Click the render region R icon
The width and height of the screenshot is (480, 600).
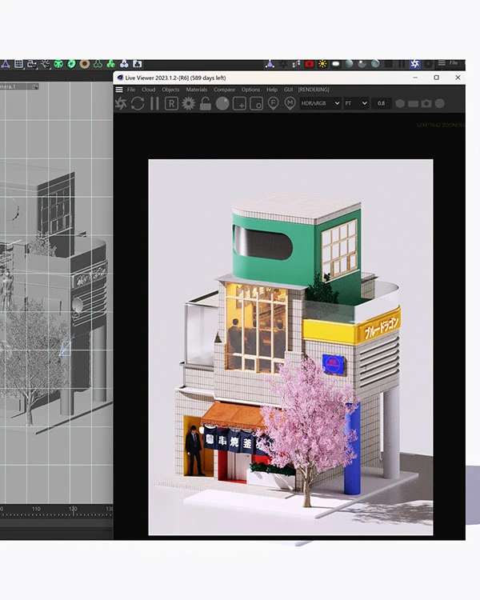[171, 104]
